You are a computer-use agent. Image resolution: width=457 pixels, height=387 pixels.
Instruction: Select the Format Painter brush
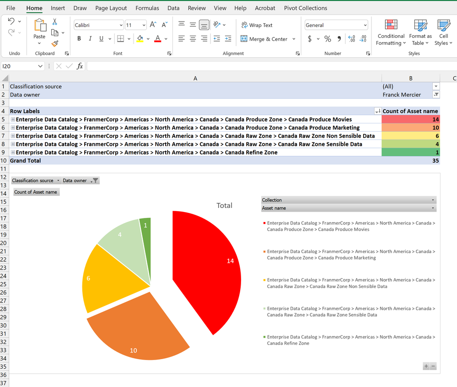pos(54,44)
